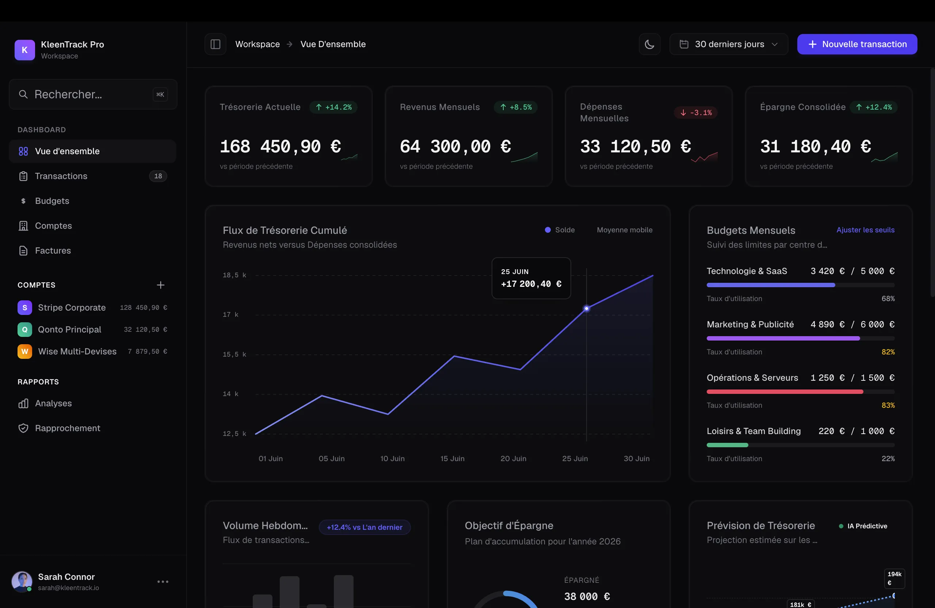
Task: Toggle the Solde chart legend
Action: coord(560,230)
